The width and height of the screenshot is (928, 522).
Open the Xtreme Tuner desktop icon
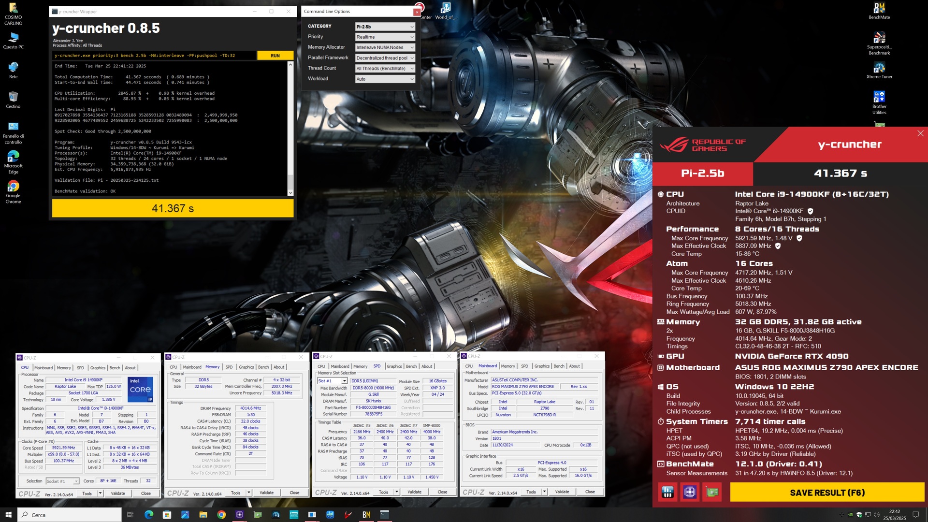[x=879, y=71]
